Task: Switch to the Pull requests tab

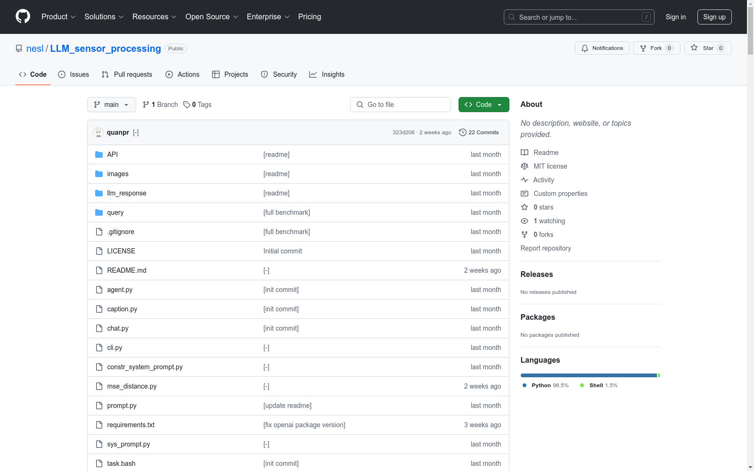Action: click(127, 74)
